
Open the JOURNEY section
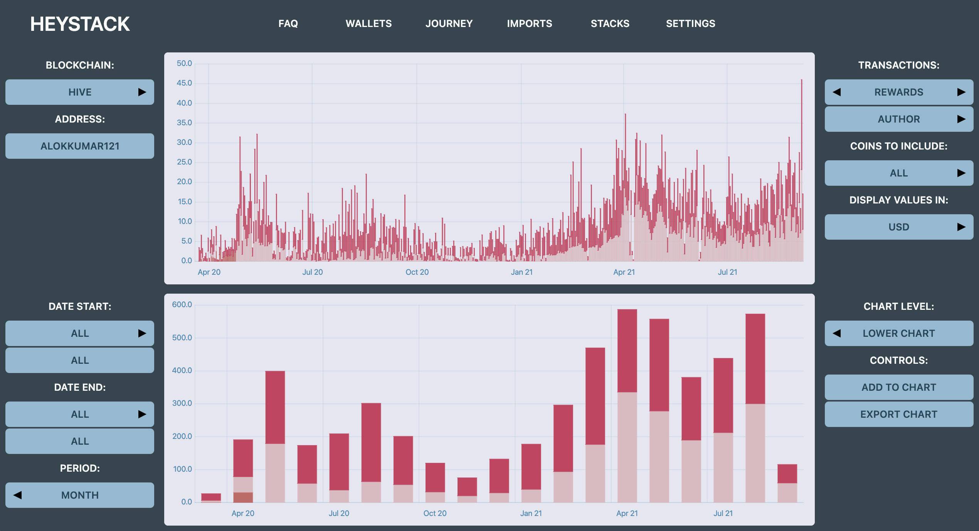pos(449,24)
